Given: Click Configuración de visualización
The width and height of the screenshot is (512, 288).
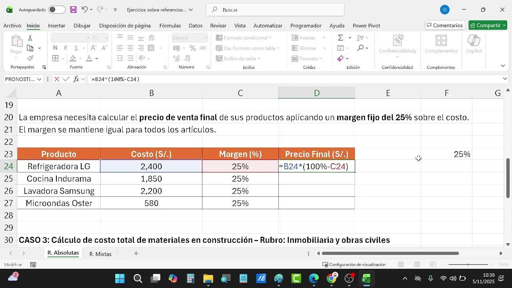Looking at the screenshot, I should pos(354,264).
